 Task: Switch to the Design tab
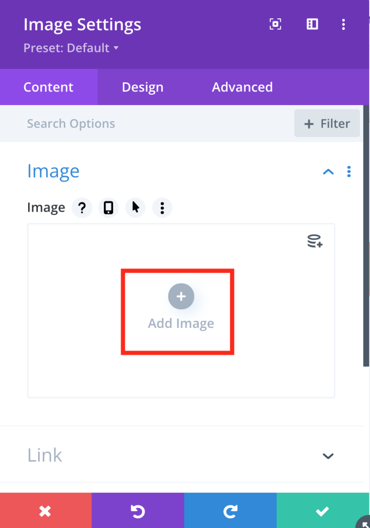(143, 87)
